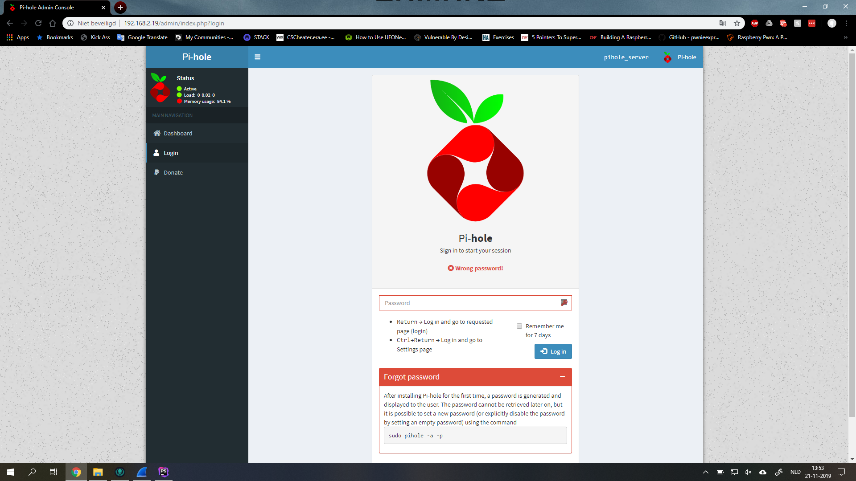
Task: Click the password manager icon in Password field
Action: (564, 303)
